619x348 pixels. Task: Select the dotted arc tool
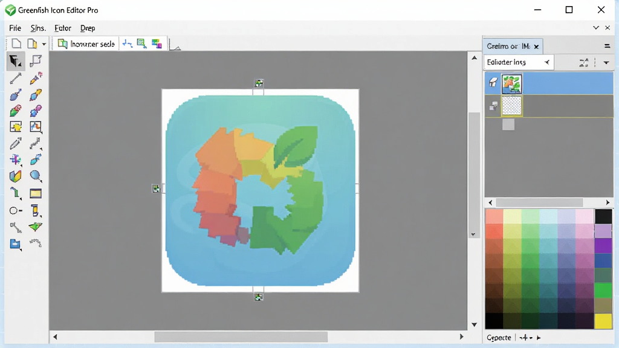(36, 243)
